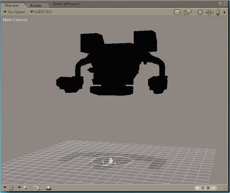Open the No Figure dropdown

pyautogui.click(x=15, y=12)
